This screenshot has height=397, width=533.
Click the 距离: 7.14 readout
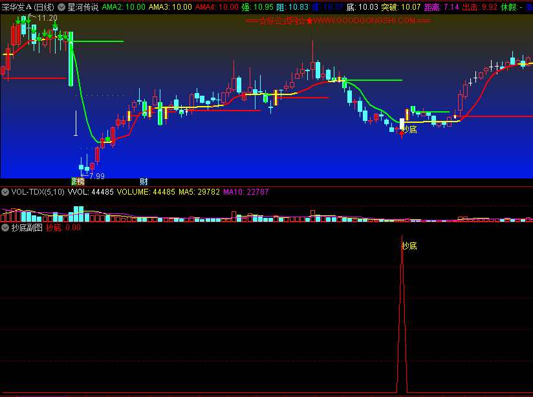pos(442,7)
